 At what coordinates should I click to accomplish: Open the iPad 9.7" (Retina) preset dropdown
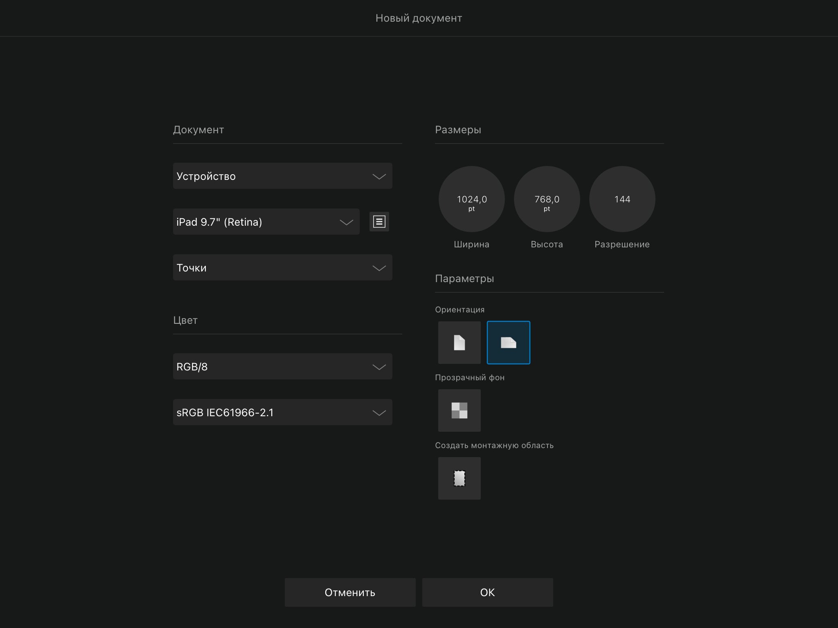click(x=266, y=222)
